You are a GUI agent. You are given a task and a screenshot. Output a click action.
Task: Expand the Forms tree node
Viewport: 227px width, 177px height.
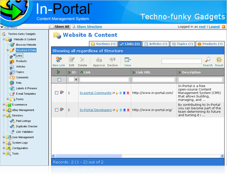click(8, 99)
